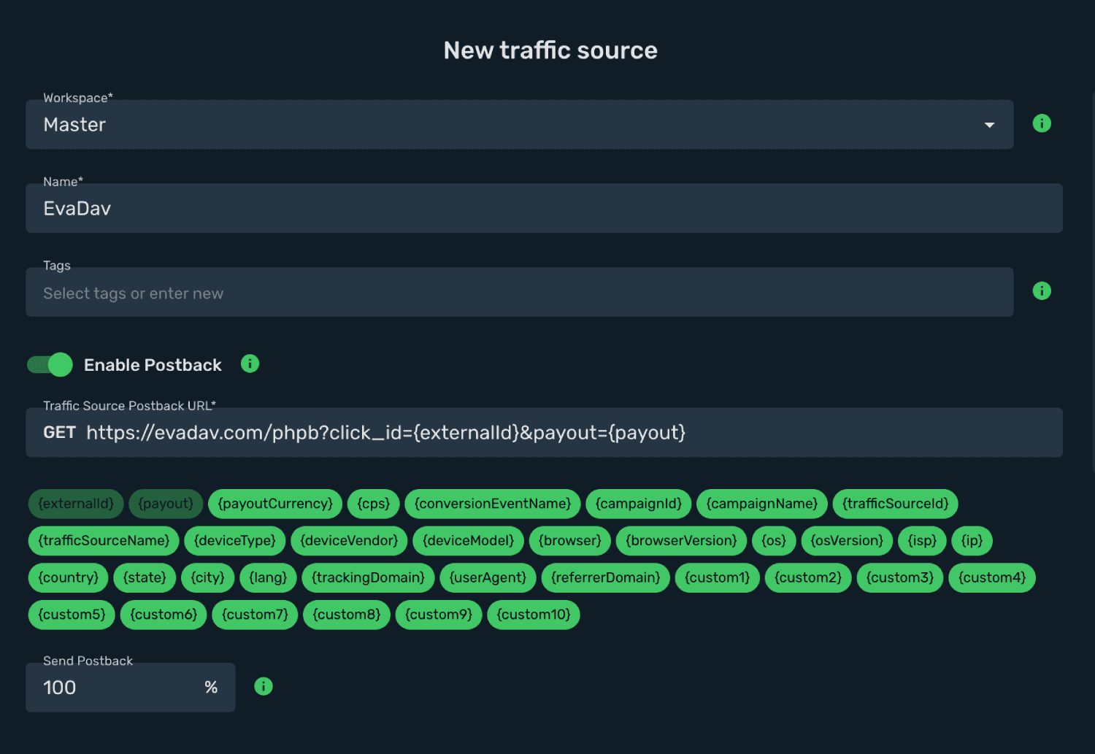
Task: Insert the {deviceModel} token
Action: (469, 541)
